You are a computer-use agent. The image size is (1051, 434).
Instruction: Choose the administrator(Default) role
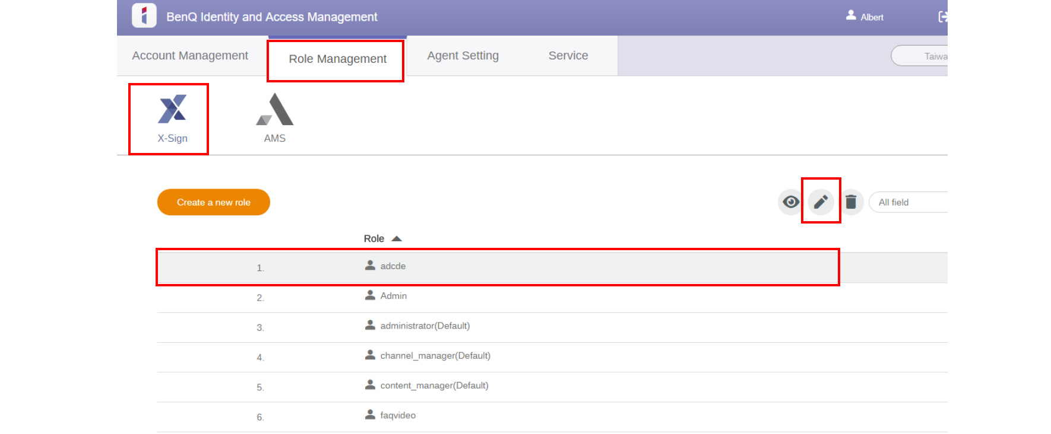(425, 326)
